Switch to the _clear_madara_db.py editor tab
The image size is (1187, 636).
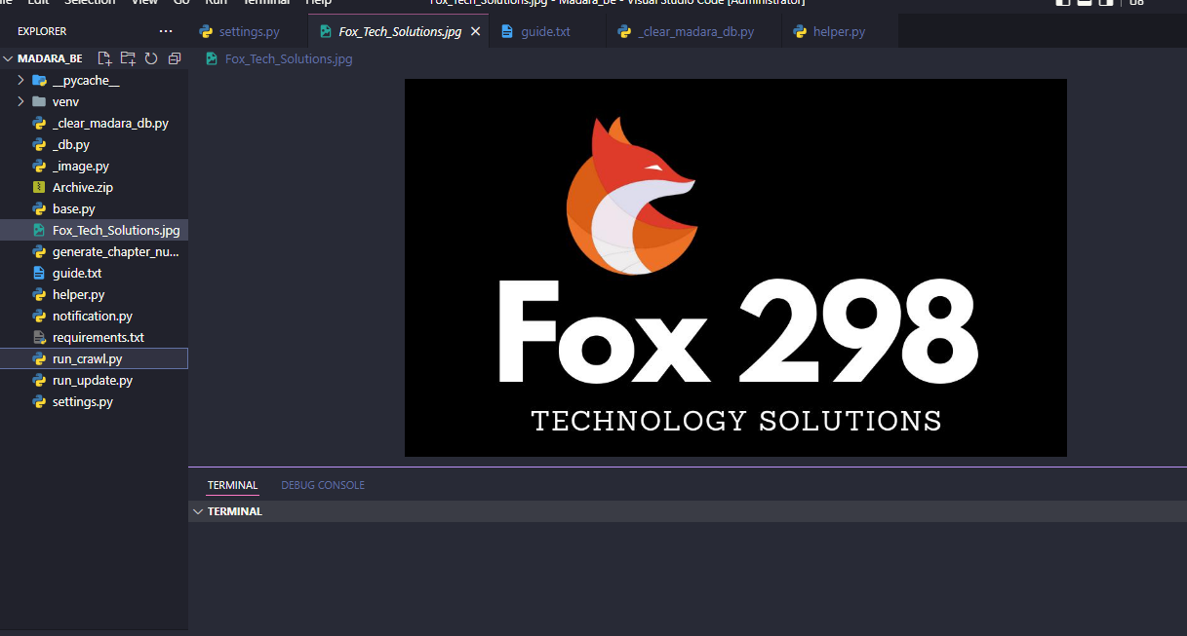point(694,32)
